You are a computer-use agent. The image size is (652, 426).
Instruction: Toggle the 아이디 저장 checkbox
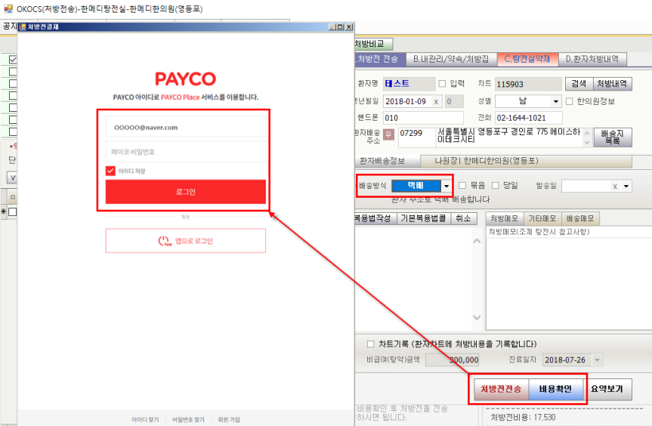pyautogui.click(x=110, y=171)
